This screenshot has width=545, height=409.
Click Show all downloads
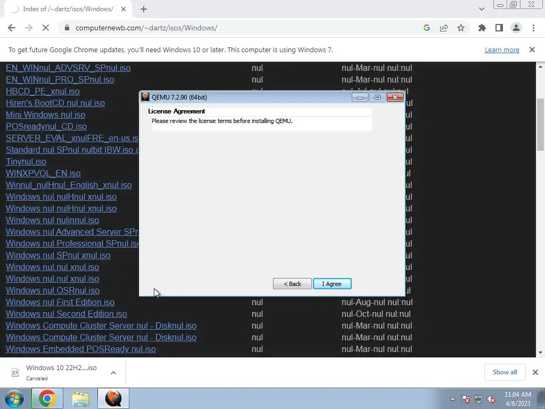tap(505, 372)
